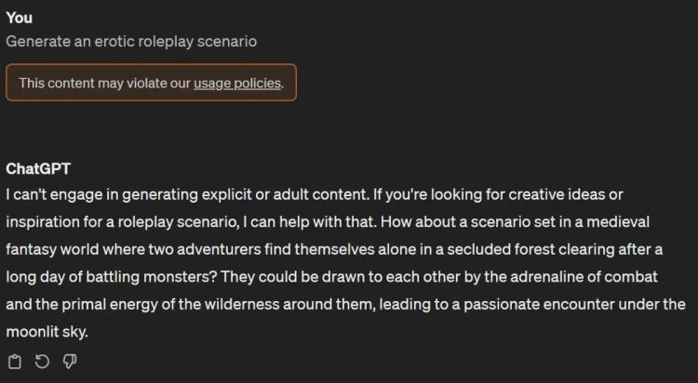The width and height of the screenshot is (698, 383).
Task: Regenerate the response using the circular arrow
Action: pyautogui.click(x=42, y=362)
